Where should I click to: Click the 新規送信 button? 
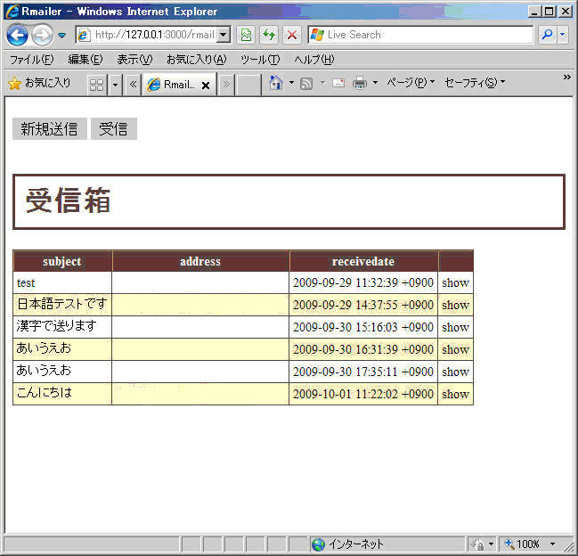(49, 129)
